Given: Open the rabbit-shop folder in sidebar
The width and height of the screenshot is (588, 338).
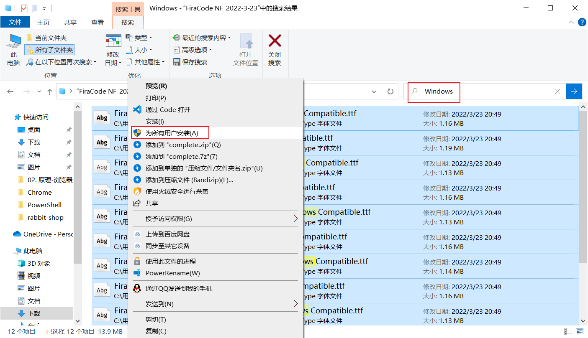Looking at the screenshot, I should click(x=45, y=217).
